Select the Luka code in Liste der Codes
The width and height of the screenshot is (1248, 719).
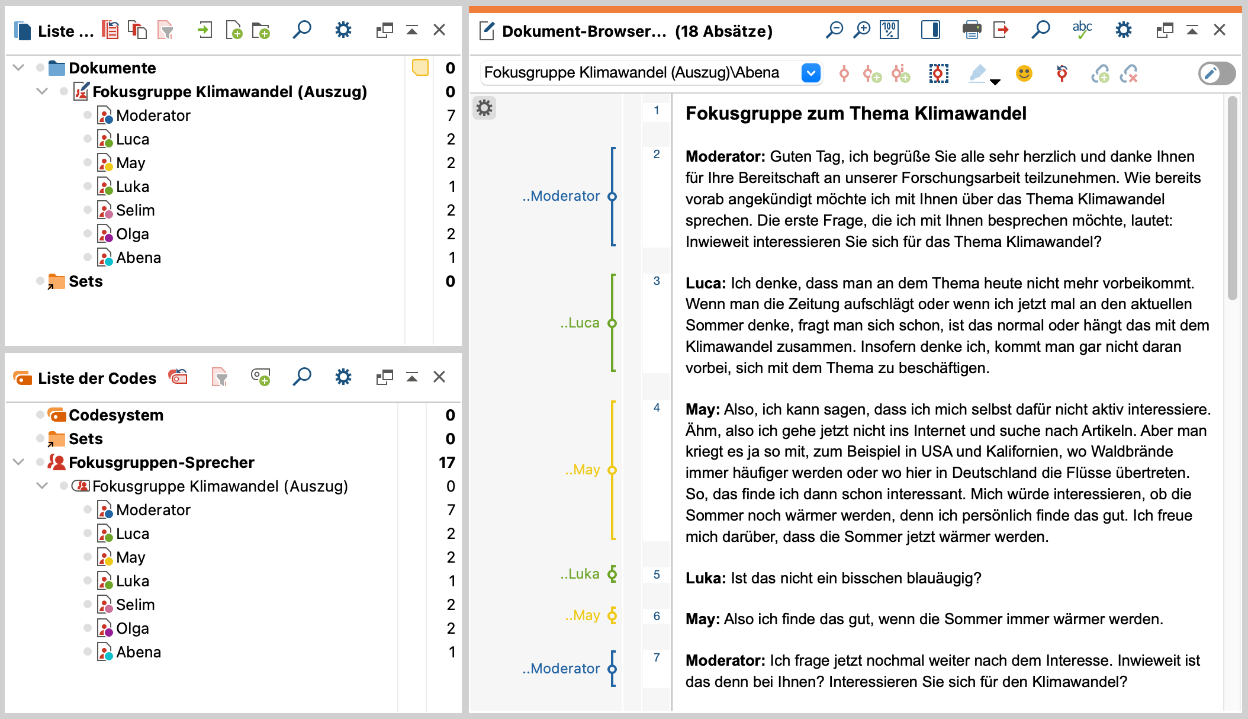pyautogui.click(x=133, y=581)
